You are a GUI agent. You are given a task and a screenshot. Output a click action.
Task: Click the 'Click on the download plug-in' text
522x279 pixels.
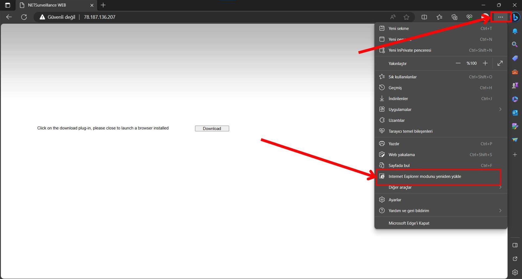click(103, 128)
